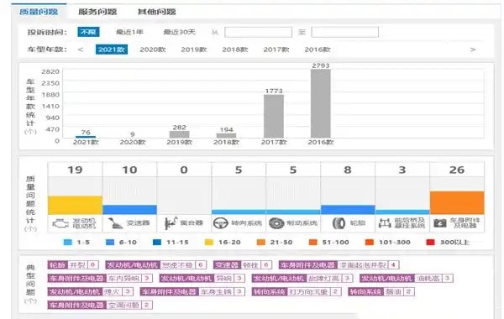Open the 其他问题 tab
The width and height of the screenshot is (504, 319).
point(156,12)
